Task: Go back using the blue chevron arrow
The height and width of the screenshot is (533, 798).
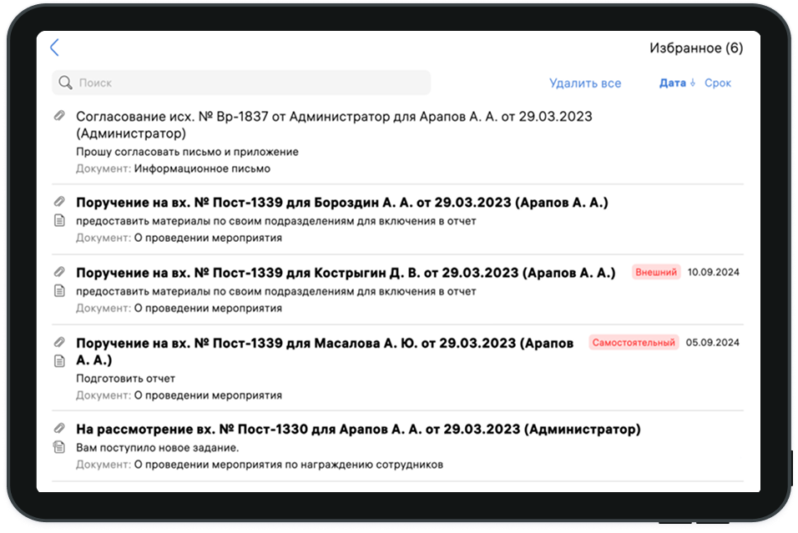Action: click(x=54, y=48)
